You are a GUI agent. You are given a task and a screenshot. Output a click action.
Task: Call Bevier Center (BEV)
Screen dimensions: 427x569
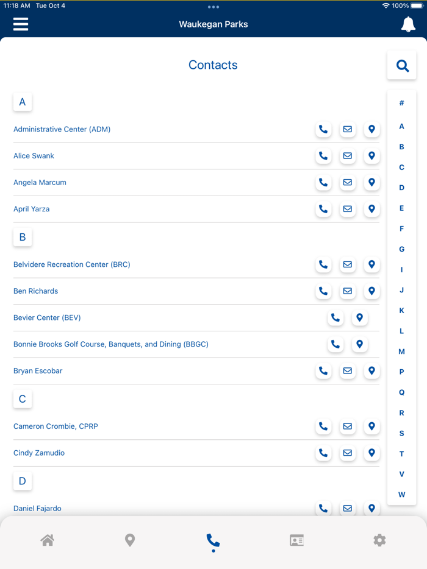click(x=335, y=317)
